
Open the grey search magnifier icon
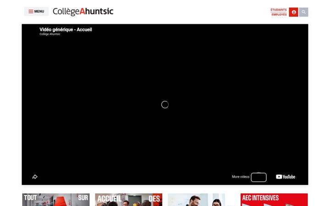pos(303,12)
